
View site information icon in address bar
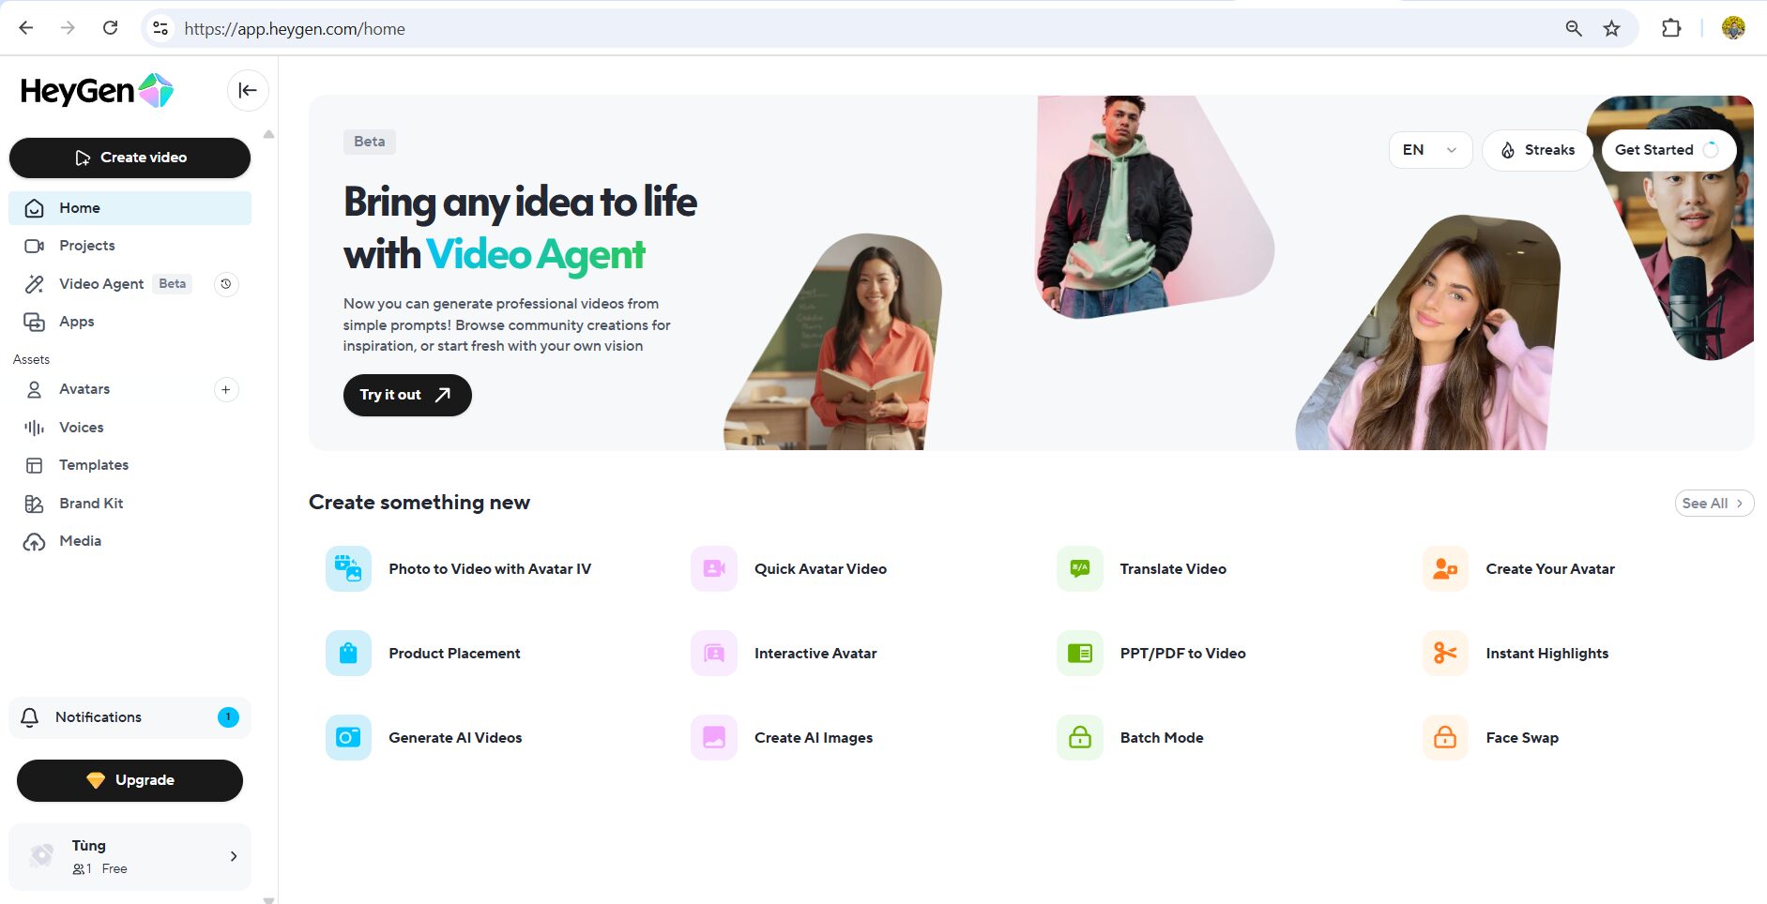[x=160, y=28]
